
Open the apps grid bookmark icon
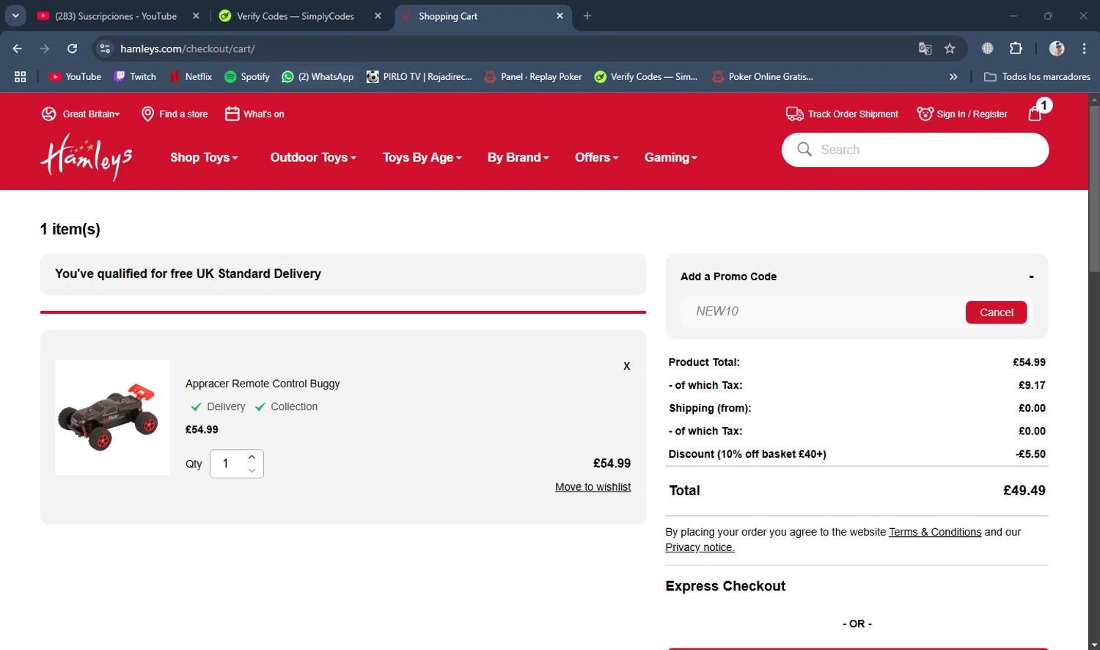[20, 76]
